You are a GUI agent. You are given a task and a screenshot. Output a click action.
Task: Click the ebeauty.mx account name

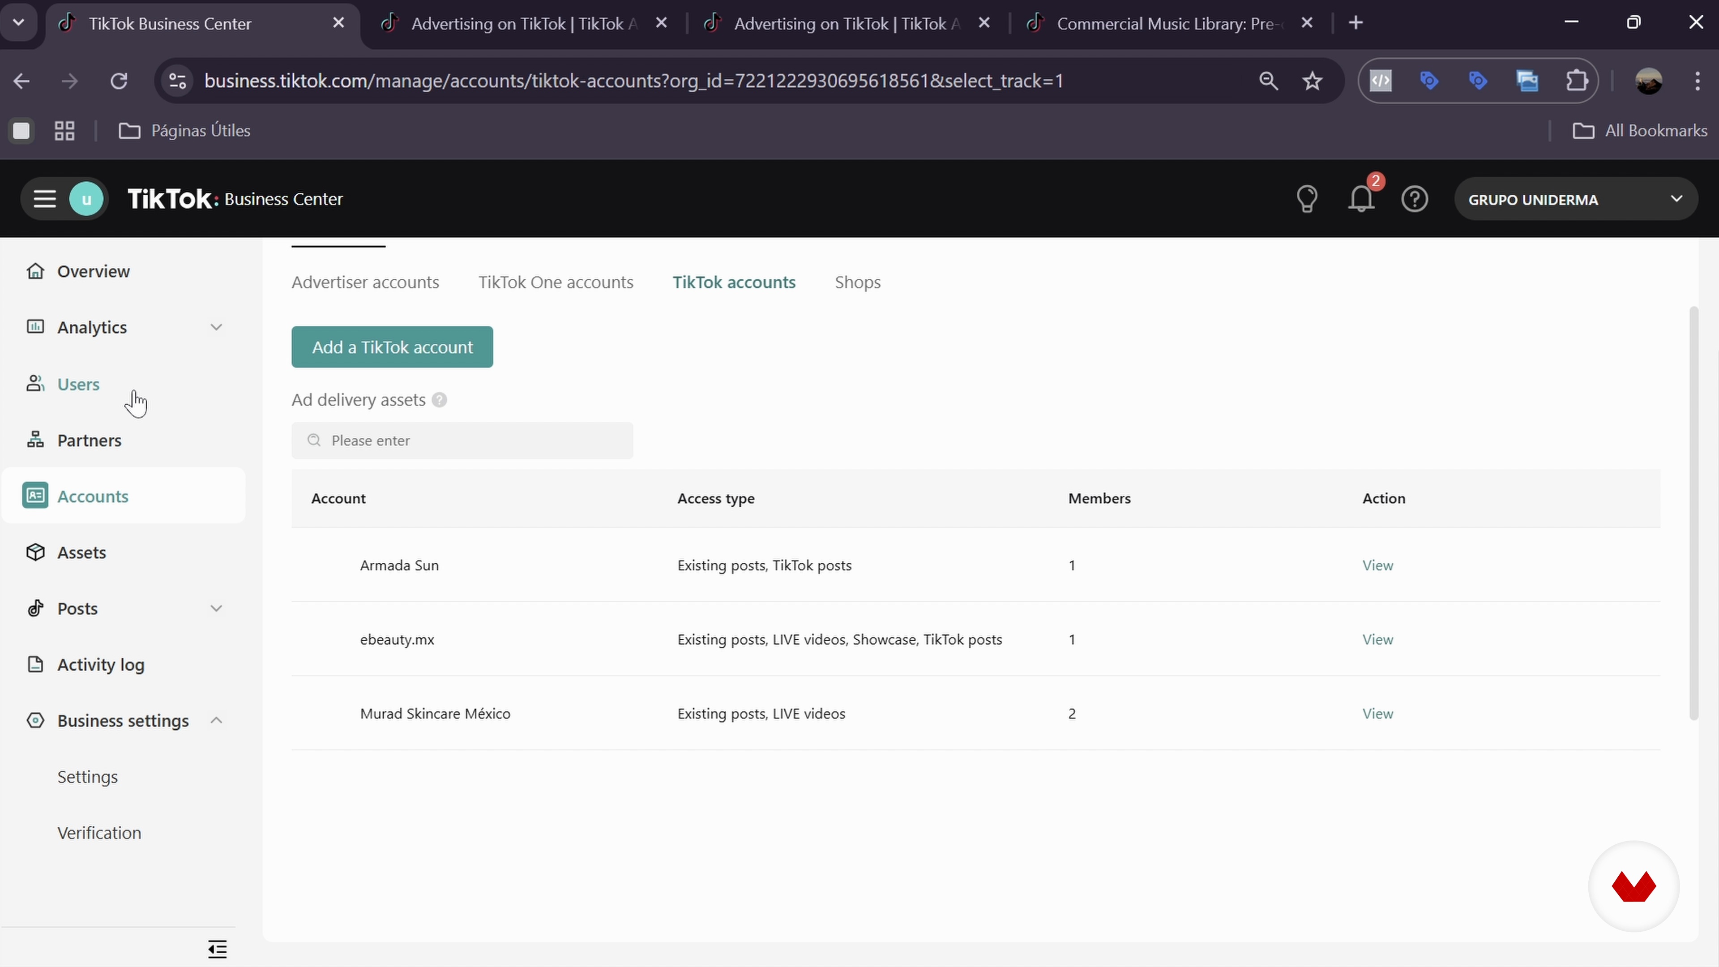[397, 639]
